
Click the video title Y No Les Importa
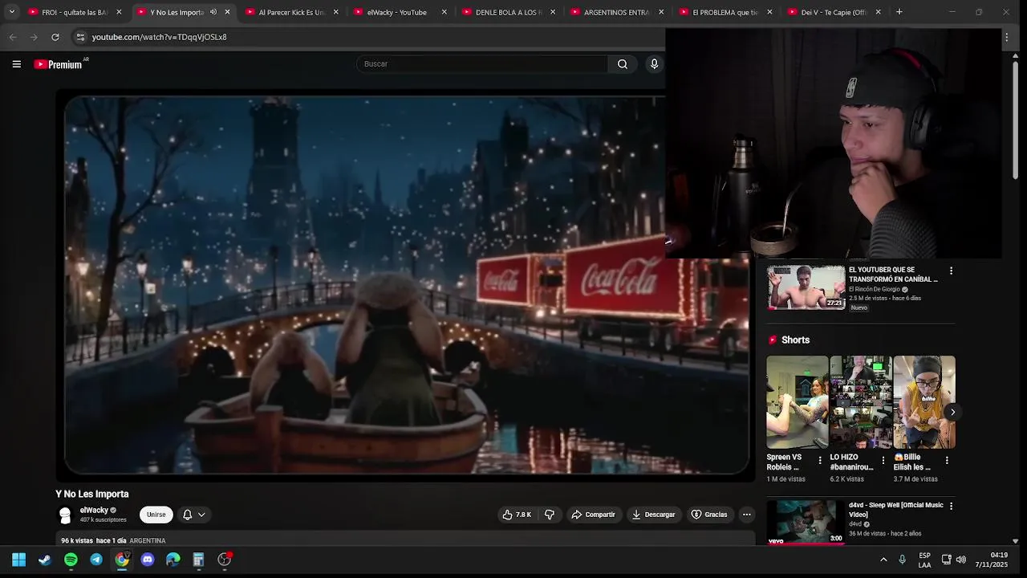tap(92, 494)
